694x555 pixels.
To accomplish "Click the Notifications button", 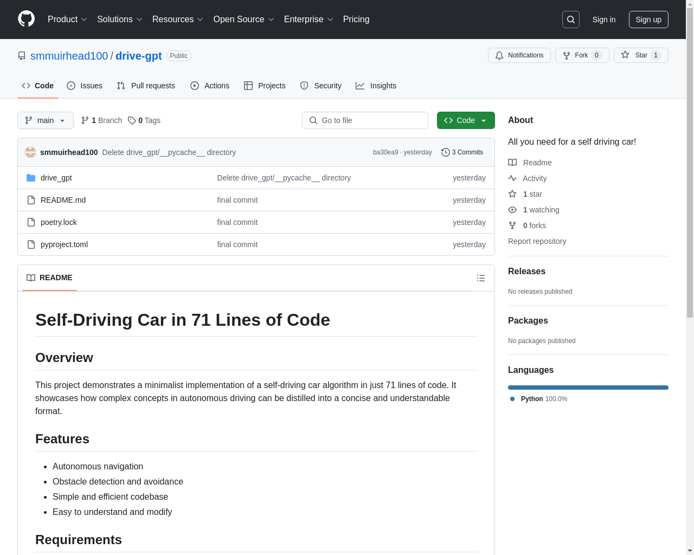I will (519, 55).
